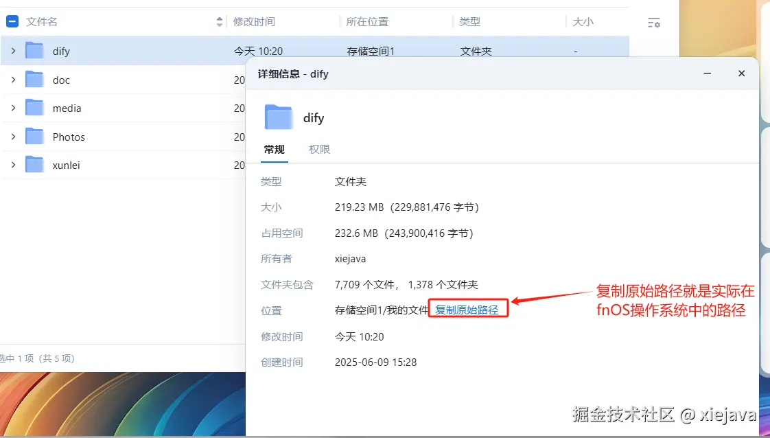Viewport: 770px width, 438px height.
Task: Click the doc folder icon
Action: tap(34, 80)
